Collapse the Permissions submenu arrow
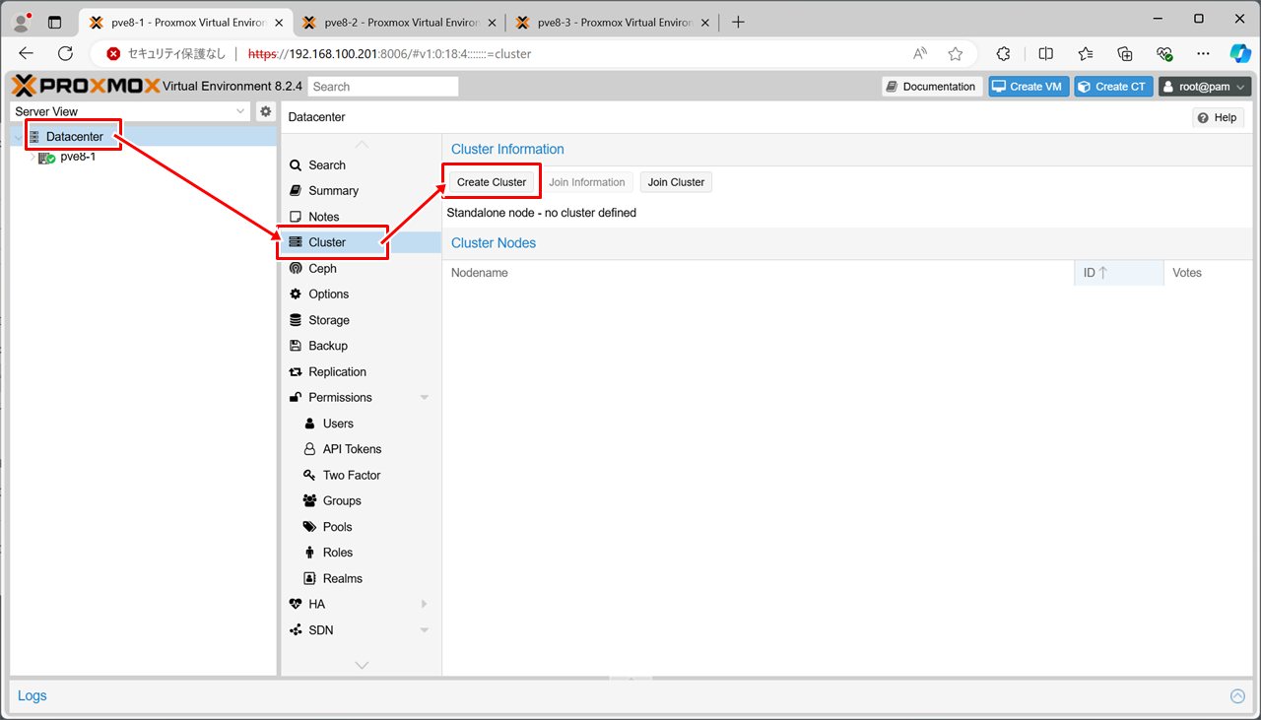 click(x=425, y=398)
